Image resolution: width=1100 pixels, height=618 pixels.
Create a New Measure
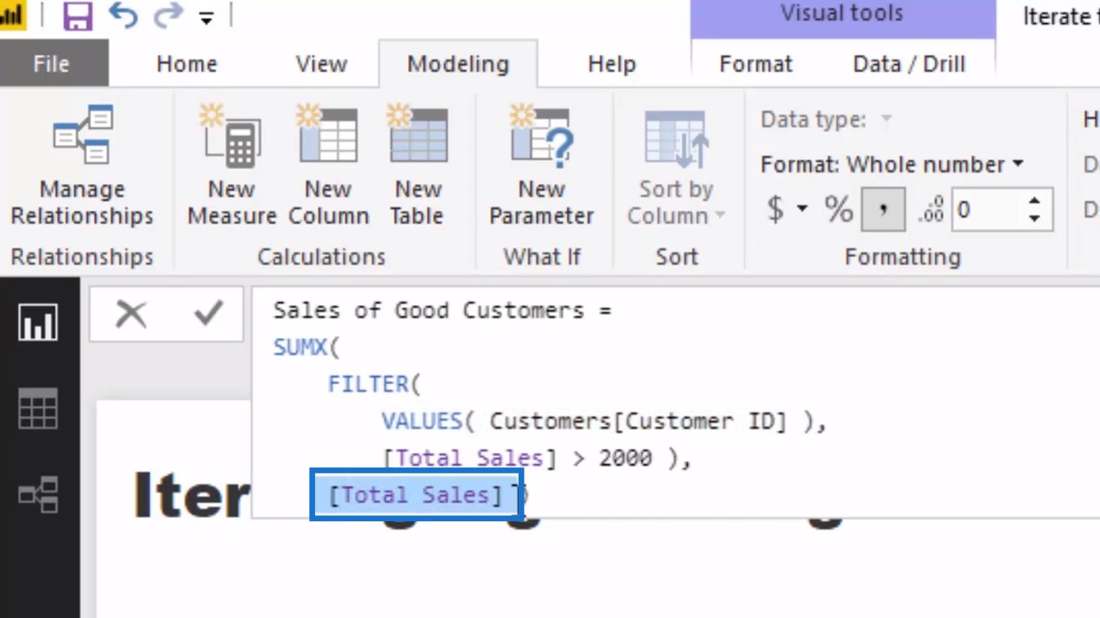coord(231,165)
